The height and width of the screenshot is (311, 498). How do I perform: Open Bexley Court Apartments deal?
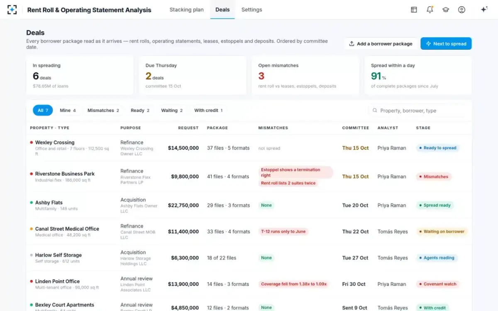[x=65, y=305]
